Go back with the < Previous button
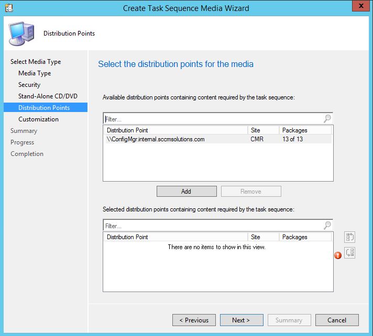Image resolution: width=373 pixels, height=336 pixels. 194,320
